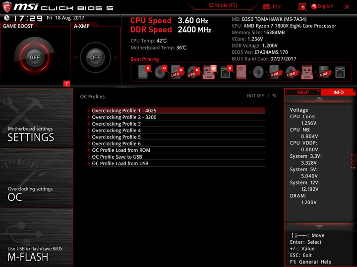Select the UEFI USB key boot icon

[209, 72]
